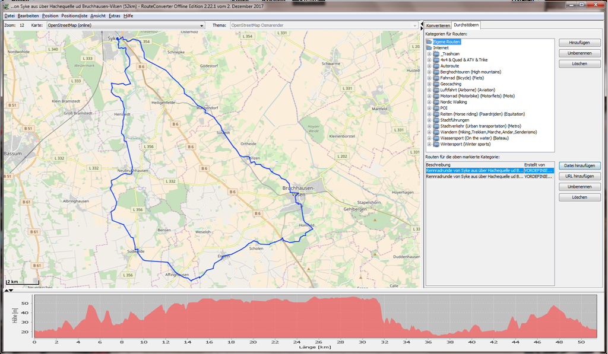Click the Berghochtouren folder icon
The width and height of the screenshot is (608, 354).
click(436, 72)
